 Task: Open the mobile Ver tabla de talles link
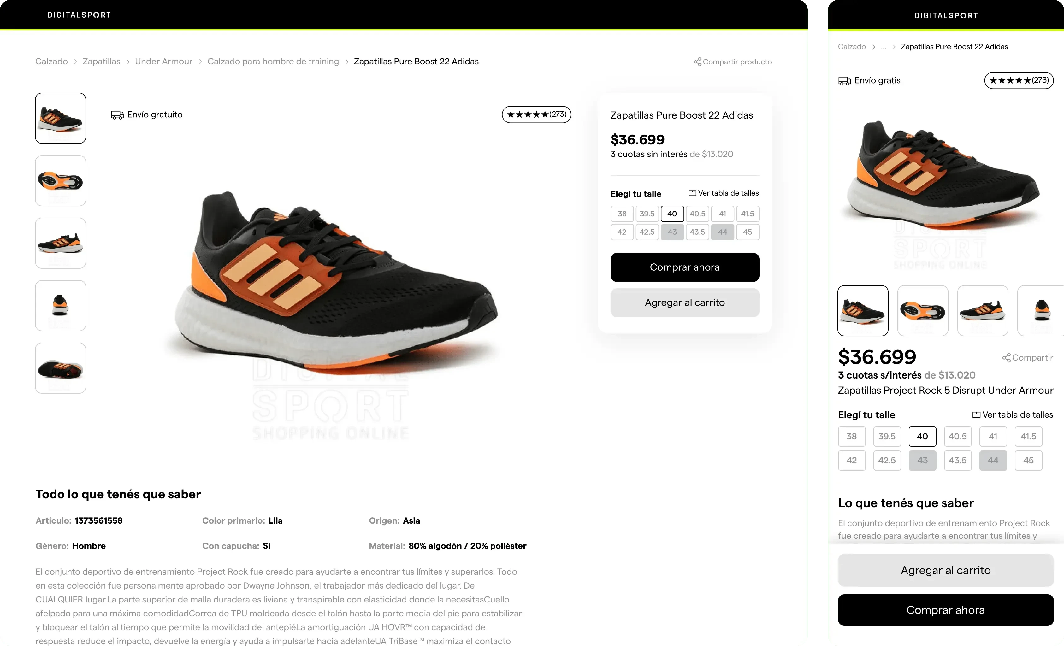pyautogui.click(x=1013, y=415)
